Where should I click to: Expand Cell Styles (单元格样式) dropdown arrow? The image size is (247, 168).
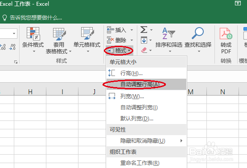click(88, 52)
